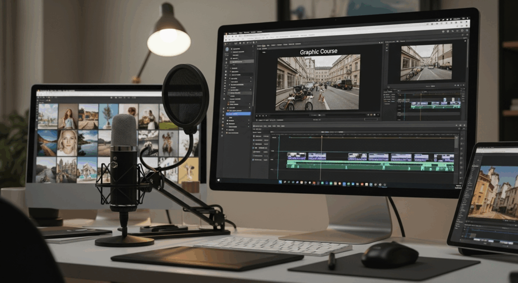Open the blonde woman portrait thumbnail in gallery
The image size is (518, 283).
coord(67,142)
